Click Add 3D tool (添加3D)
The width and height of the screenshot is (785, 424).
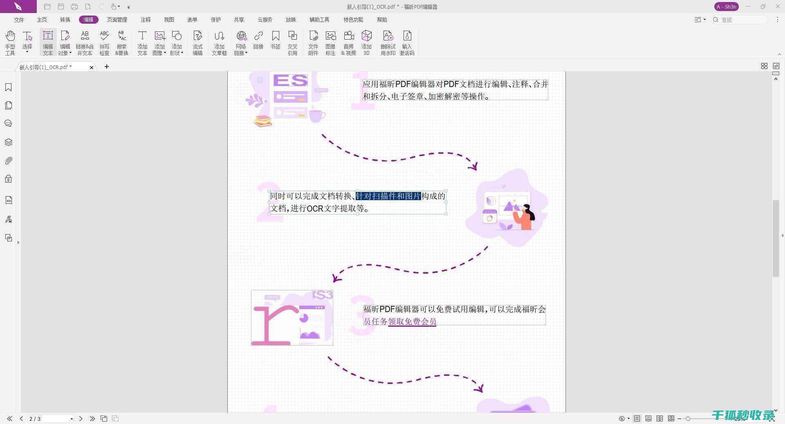pyautogui.click(x=366, y=42)
